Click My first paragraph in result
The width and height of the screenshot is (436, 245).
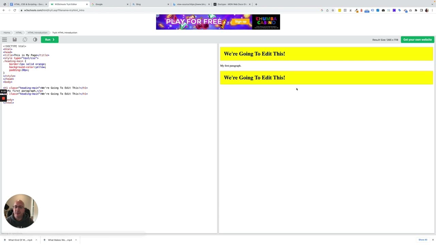(x=231, y=66)
